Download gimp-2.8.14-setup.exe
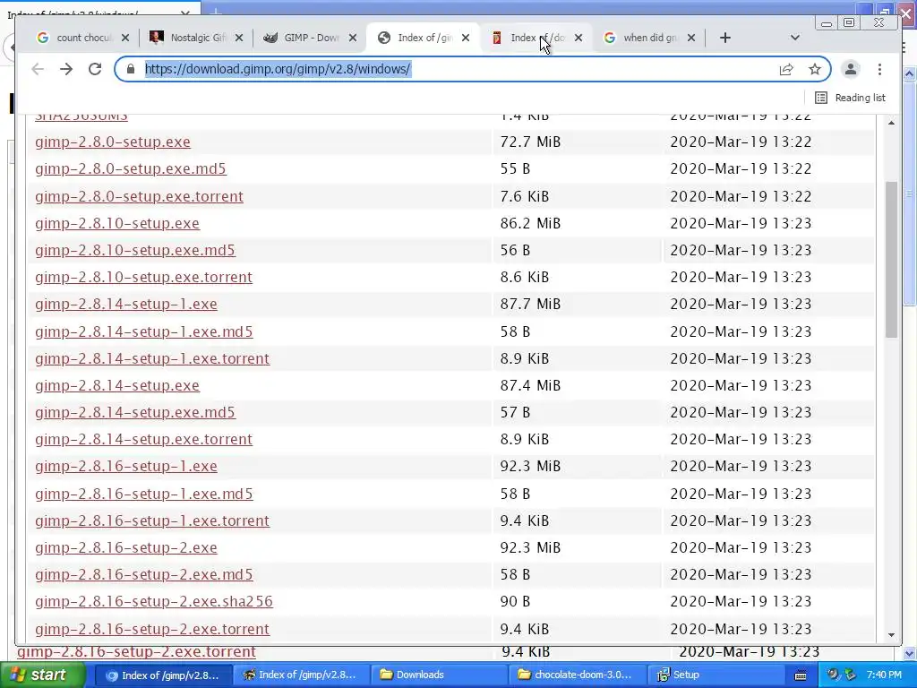Viewport: 917px width, 688px height. [117, 385]
